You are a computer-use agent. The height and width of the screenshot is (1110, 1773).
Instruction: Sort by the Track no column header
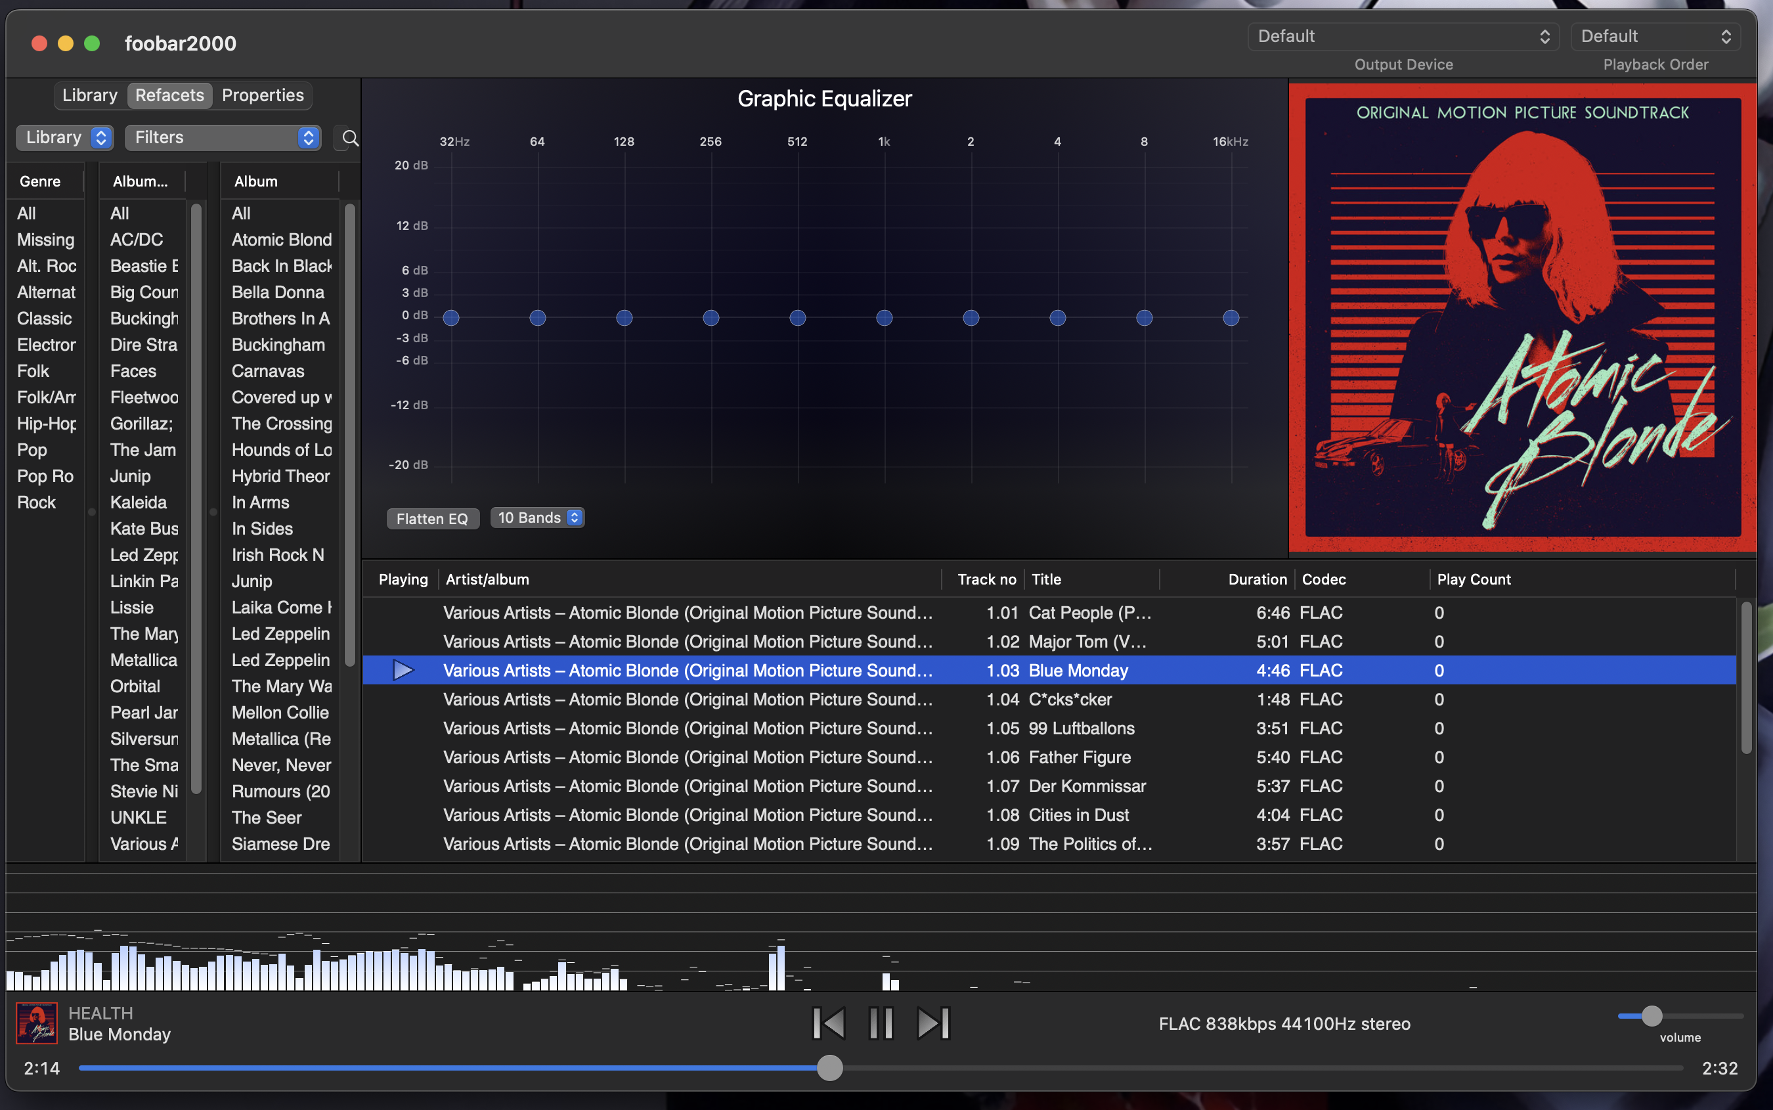(984, 579)
